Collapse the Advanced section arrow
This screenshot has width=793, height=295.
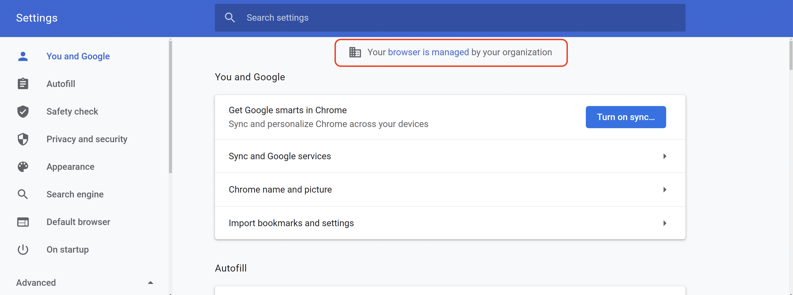[150, 283]
